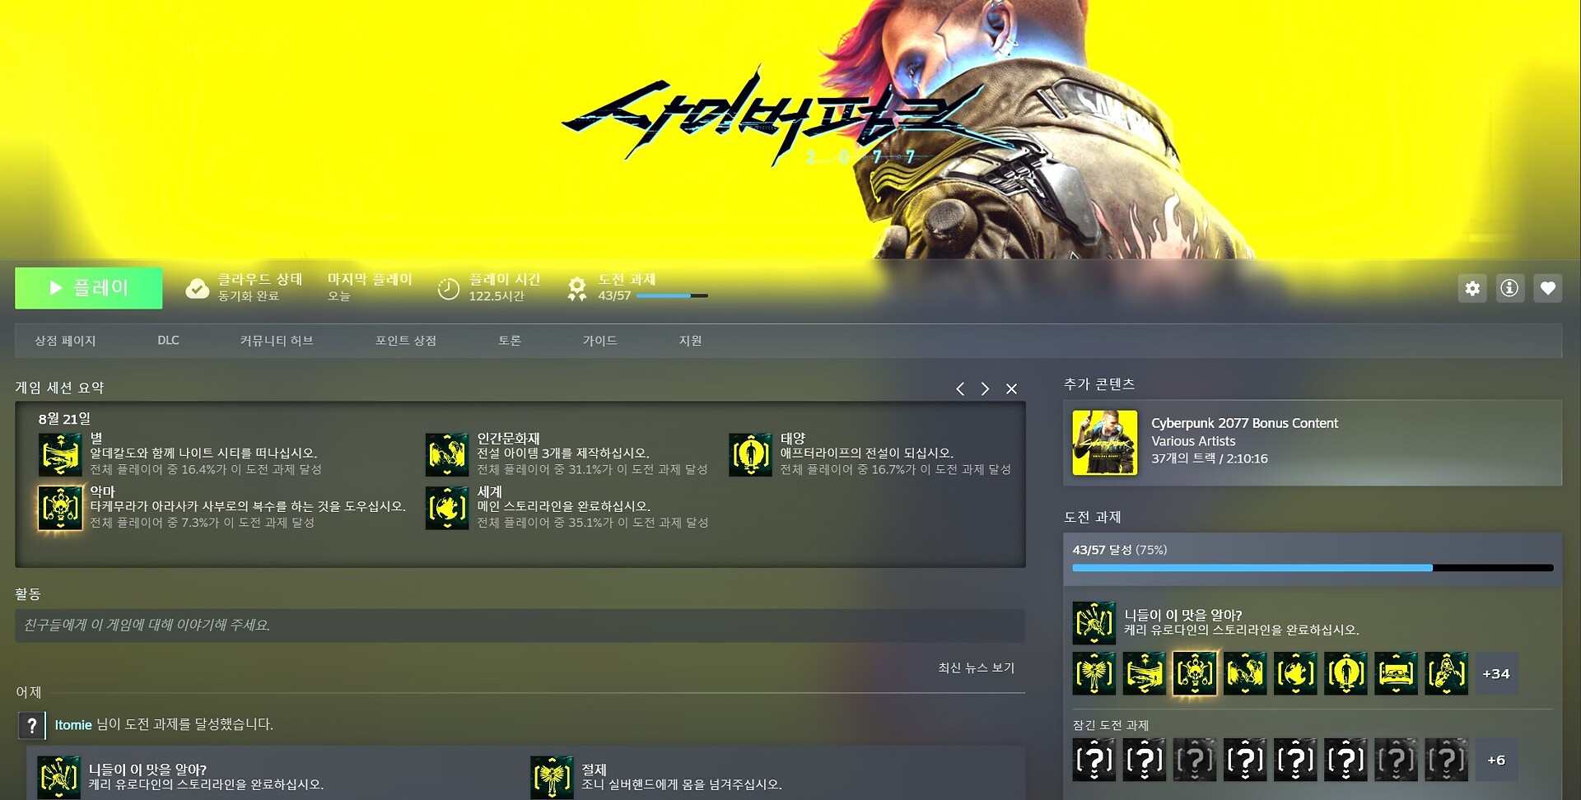This screenshot has width=1581, height=800.
Task: Open the 상점 페이지 tab
Action: (65, 341)
